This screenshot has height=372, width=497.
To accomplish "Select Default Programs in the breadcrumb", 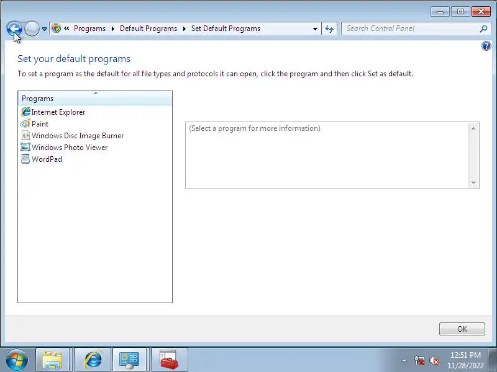I will (148, 29).
